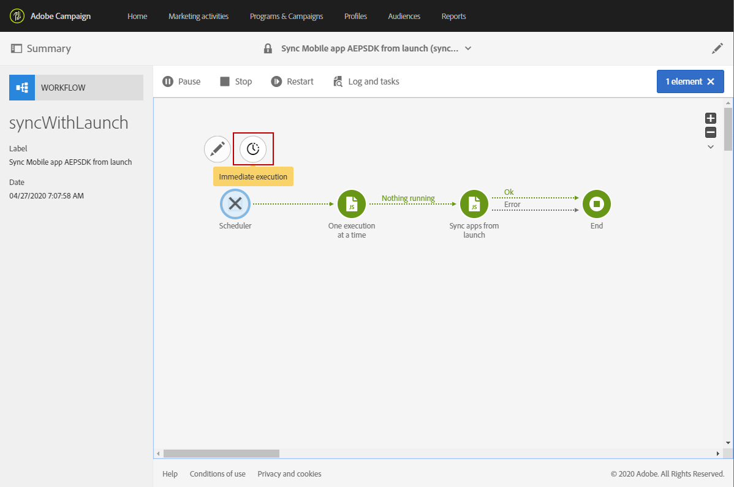
Task: Click the syncWithLaunch heading
Action: [69, 123]
